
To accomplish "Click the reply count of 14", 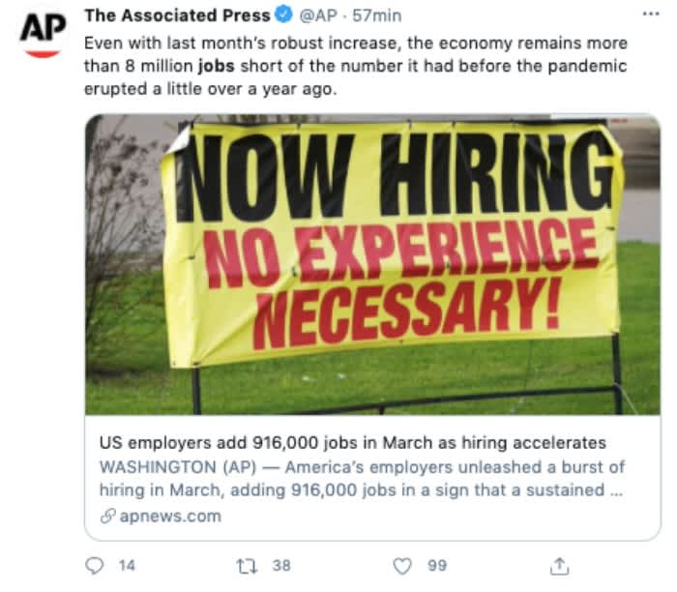I will click(127, 566).
